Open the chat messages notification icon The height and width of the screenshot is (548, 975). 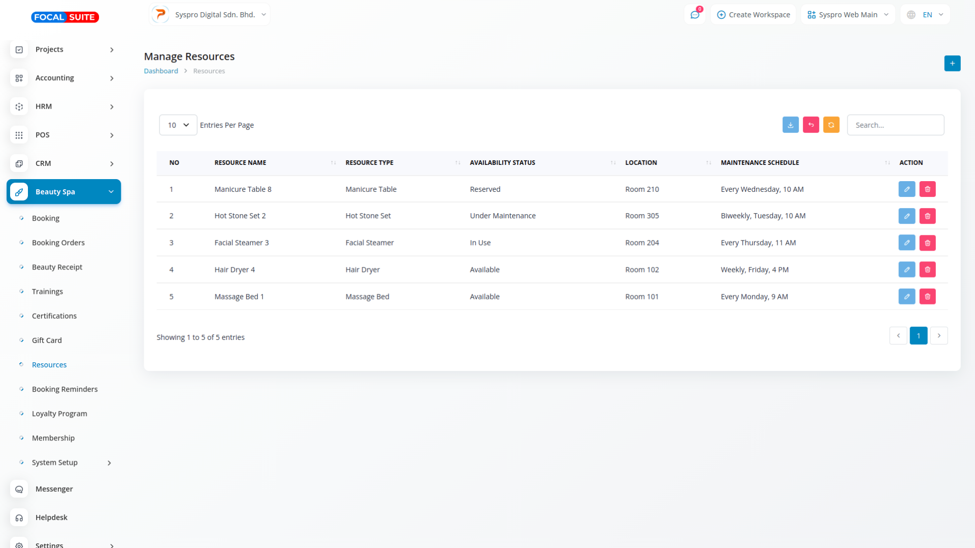(x=695, y=15)
